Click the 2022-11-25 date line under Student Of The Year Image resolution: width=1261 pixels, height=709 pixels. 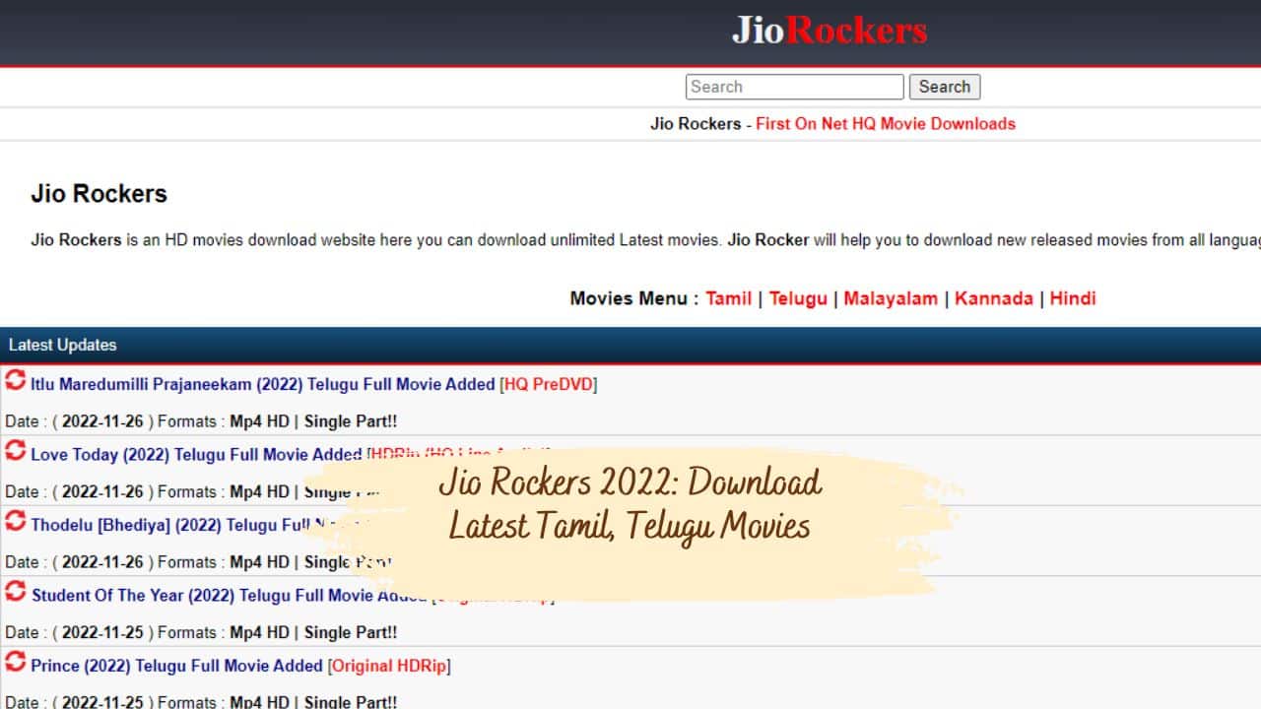[x=201, y=632]
